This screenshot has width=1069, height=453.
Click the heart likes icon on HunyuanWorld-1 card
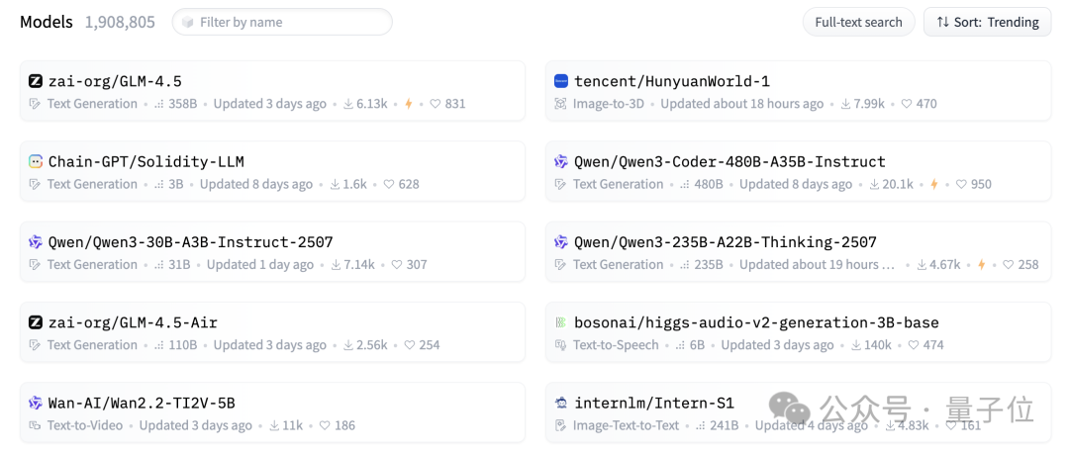click(907, 104)
